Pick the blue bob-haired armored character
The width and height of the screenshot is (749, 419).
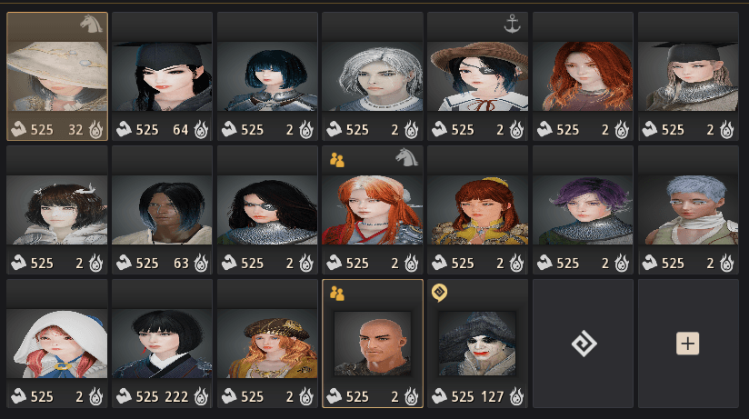click(x=267, y=76)
